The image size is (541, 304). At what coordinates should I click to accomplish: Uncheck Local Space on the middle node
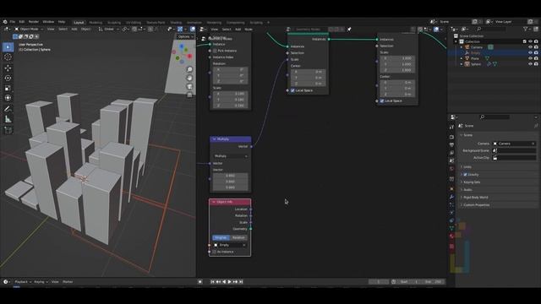click(292, 90)
